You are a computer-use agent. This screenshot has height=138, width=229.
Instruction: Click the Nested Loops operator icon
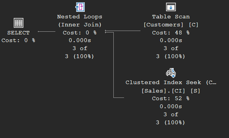click(80, 7)
